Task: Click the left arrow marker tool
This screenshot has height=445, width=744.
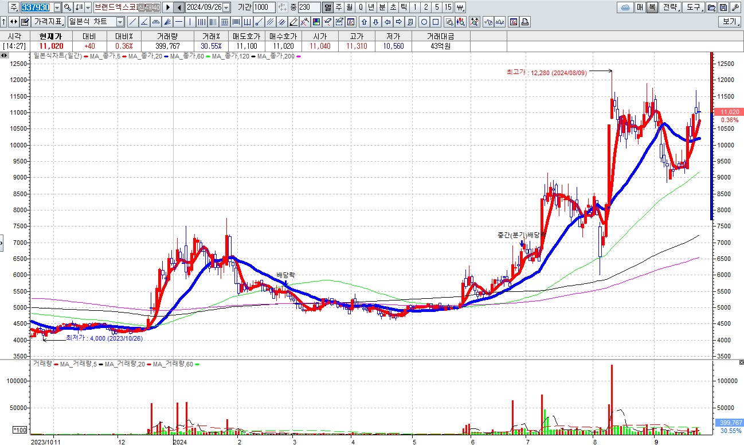Action: click(x=387, y=22)
